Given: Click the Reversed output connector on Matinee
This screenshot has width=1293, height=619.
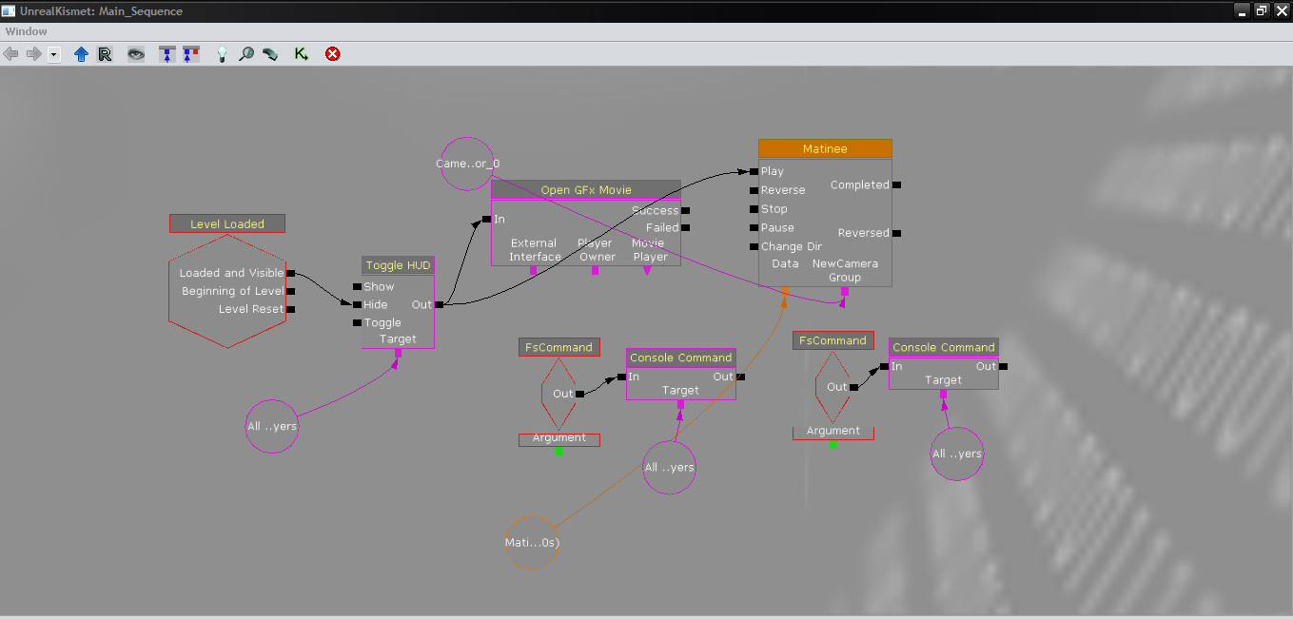Looking at the screenshot, I should coord(896,233).
